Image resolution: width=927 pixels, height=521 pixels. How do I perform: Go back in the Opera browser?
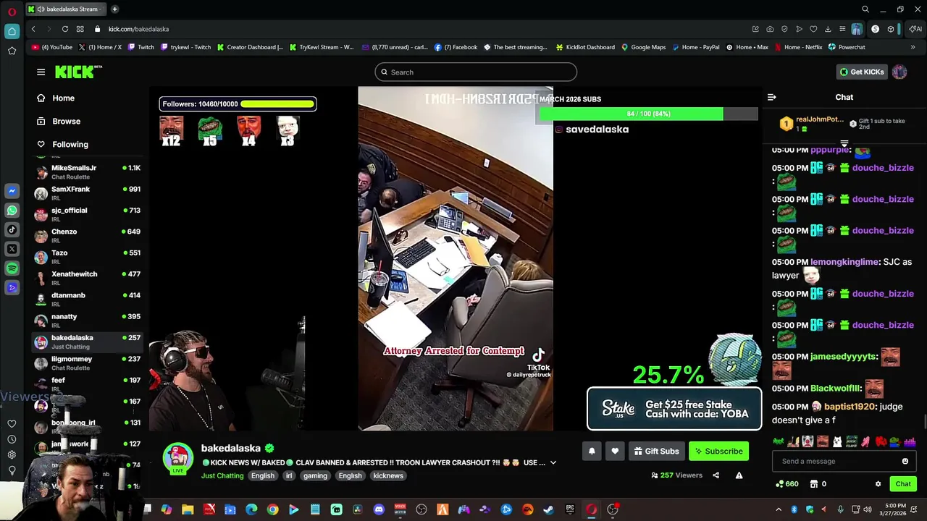tap(33, 29)
